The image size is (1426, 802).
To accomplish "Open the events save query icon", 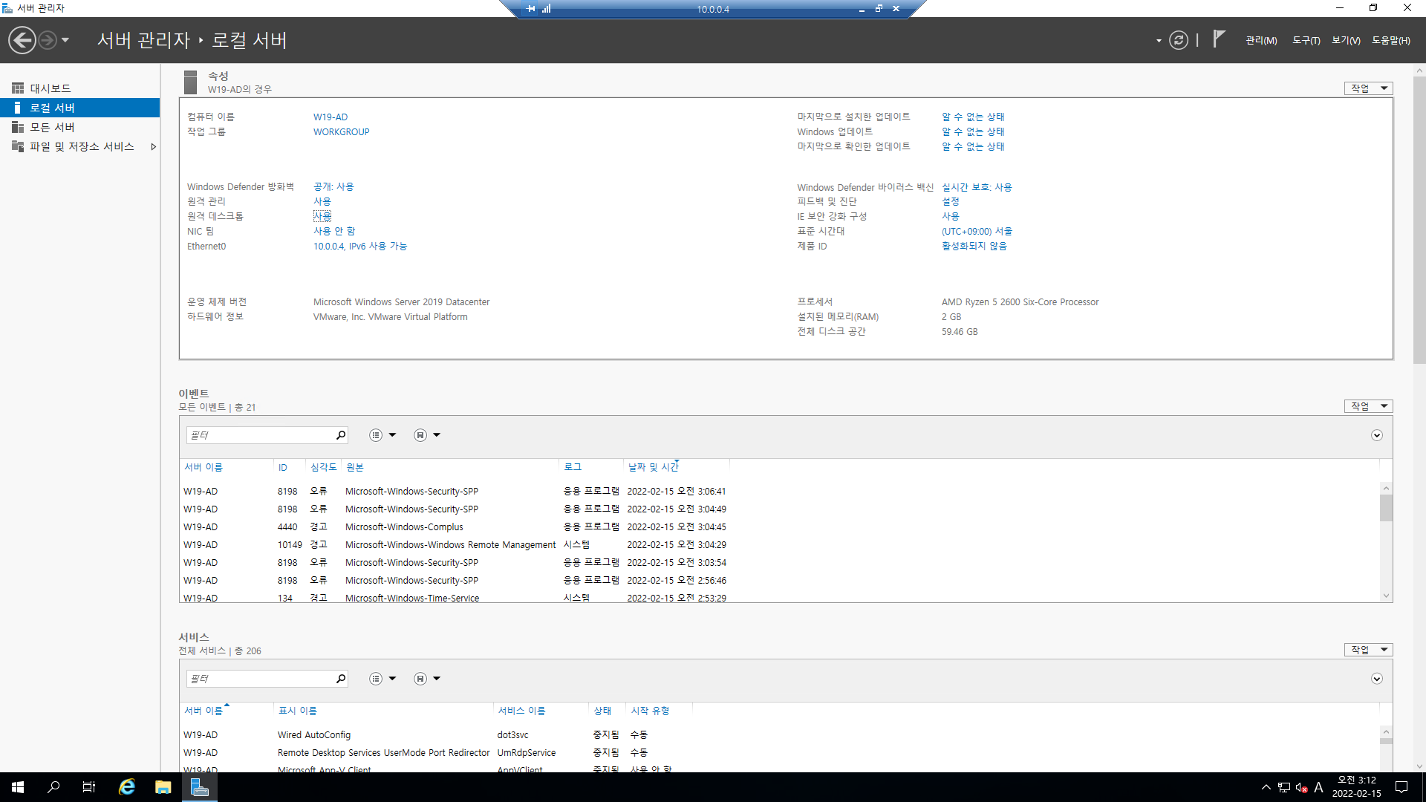I will tap(420, 435).
